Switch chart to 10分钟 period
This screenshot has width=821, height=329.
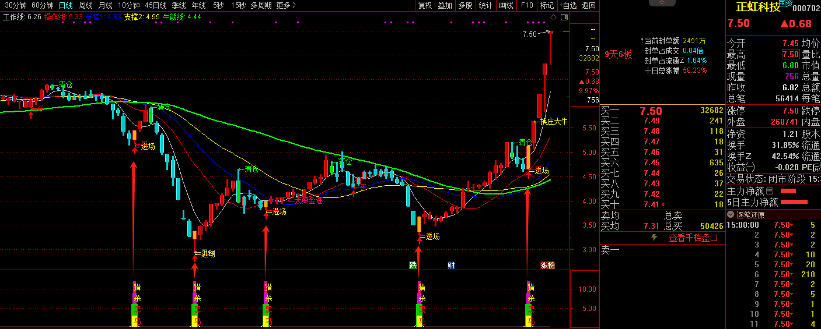(x=129, y=5)
